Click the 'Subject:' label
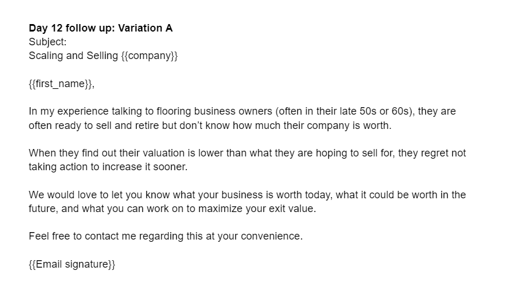520x298 pixels. [48, 42]
